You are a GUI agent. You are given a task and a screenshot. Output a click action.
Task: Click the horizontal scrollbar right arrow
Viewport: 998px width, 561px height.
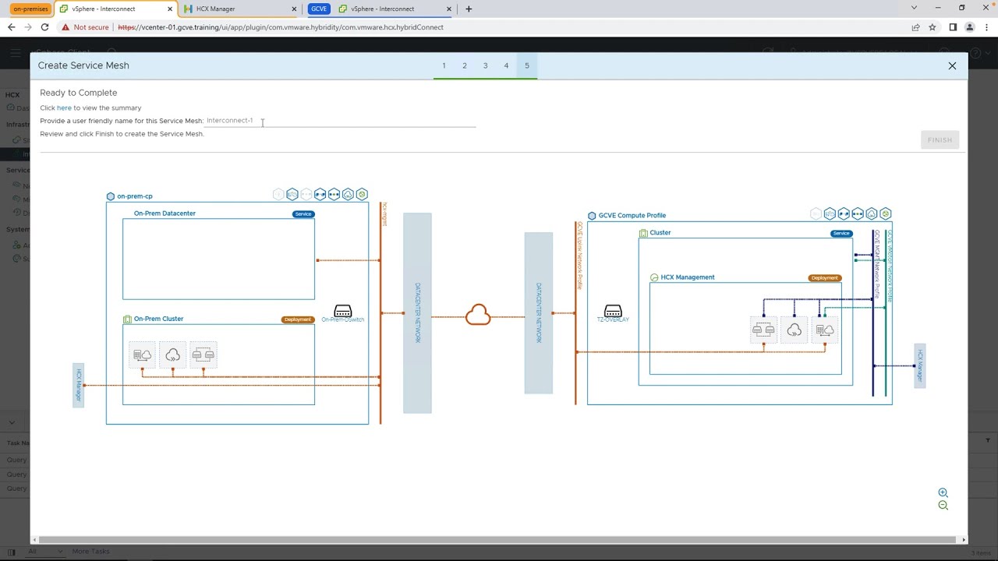[964, 539]
